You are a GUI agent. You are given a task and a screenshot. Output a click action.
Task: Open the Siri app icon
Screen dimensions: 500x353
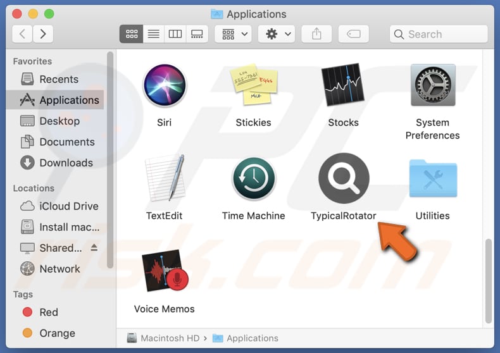click(165, 85)
